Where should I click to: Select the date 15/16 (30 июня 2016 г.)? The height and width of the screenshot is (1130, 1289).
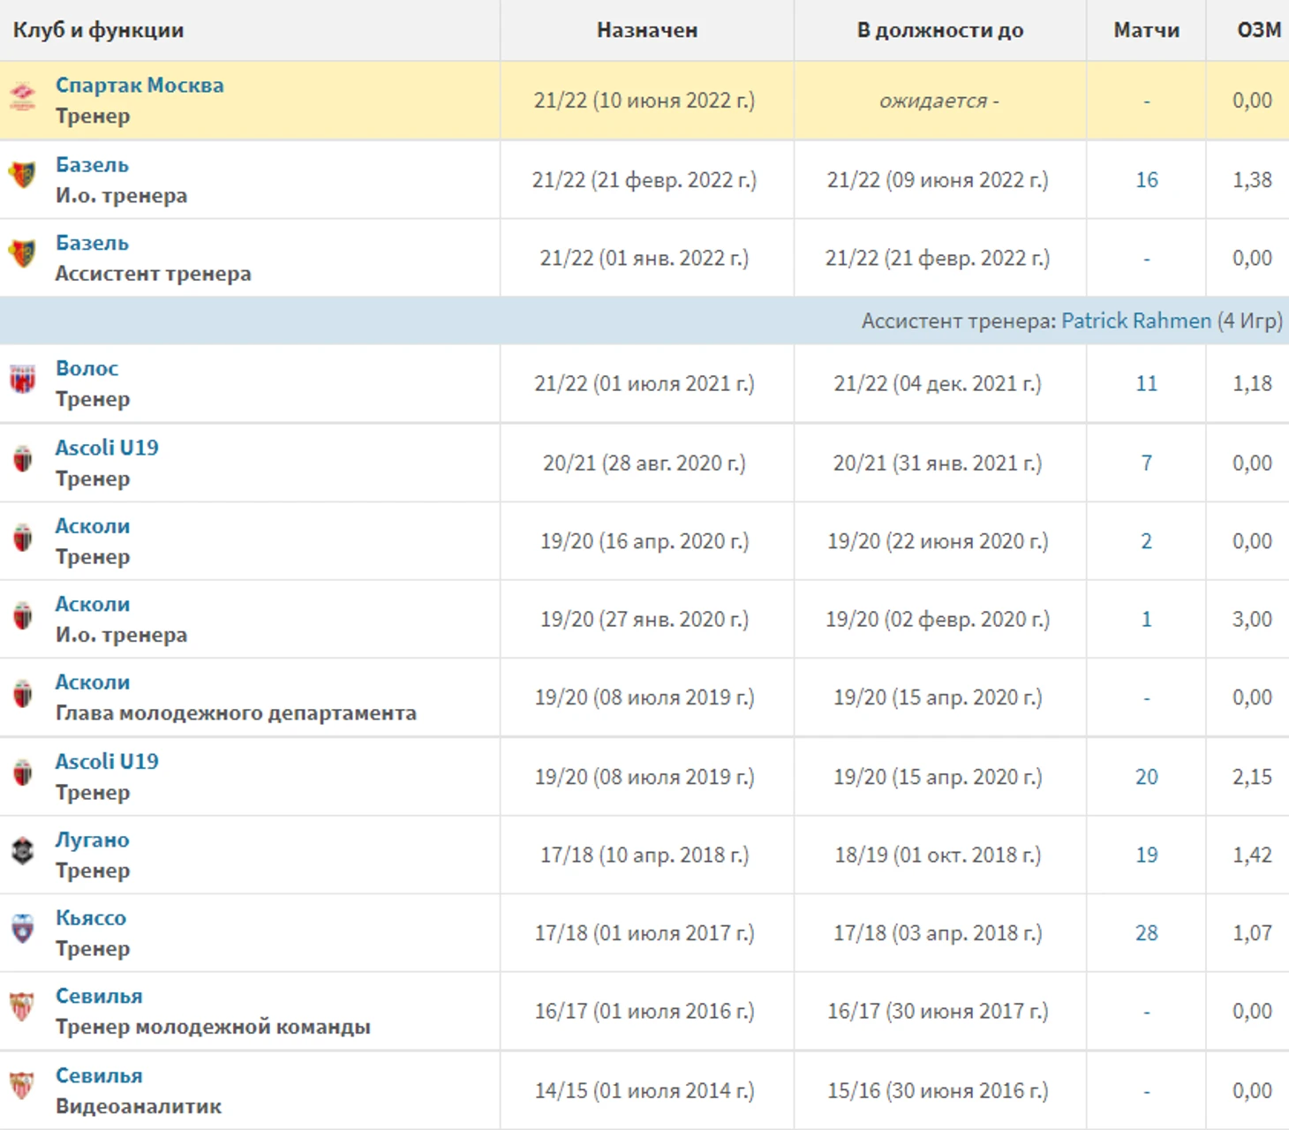938,1091
